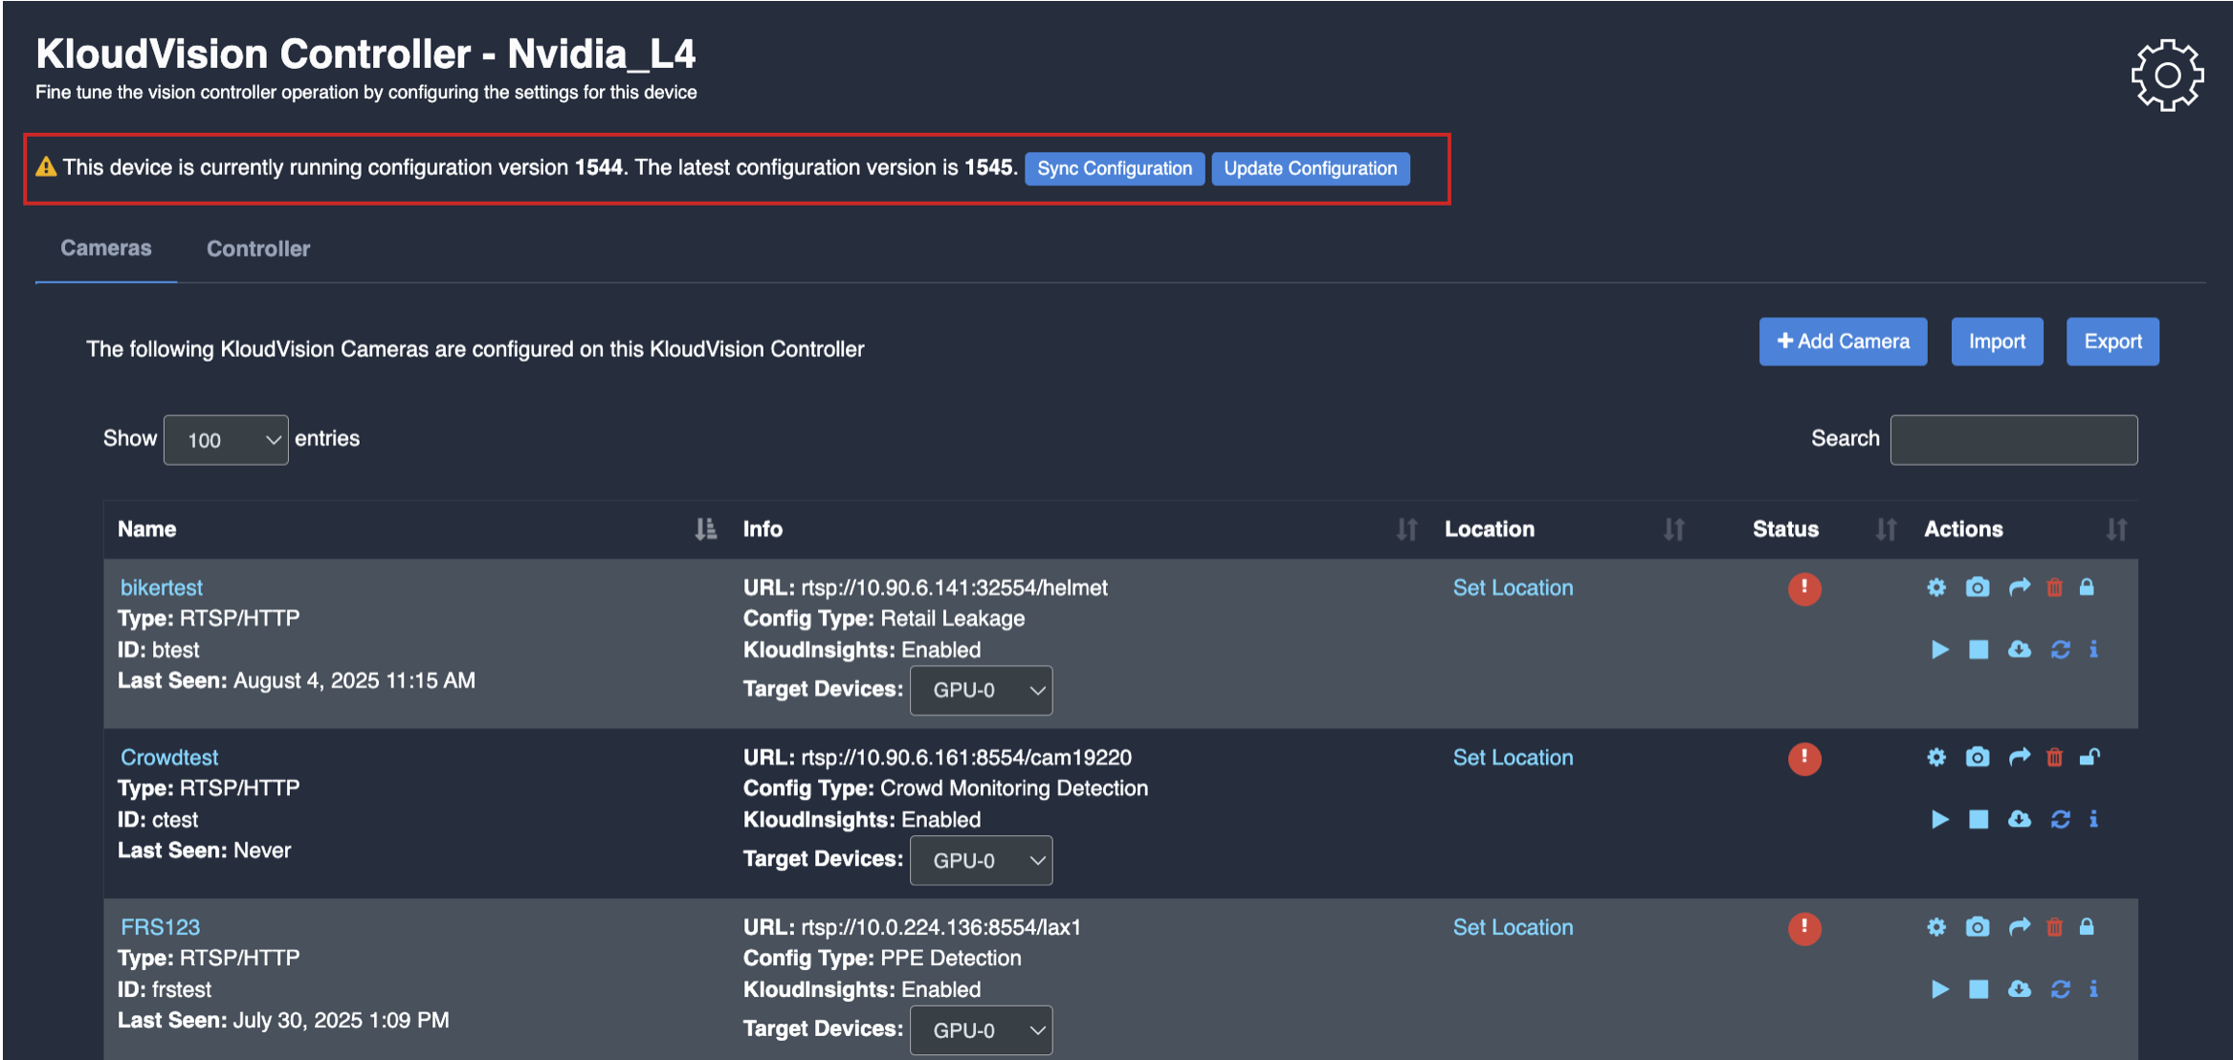
Task: Open controller settings gear in page header
Action: [2167, 75]
